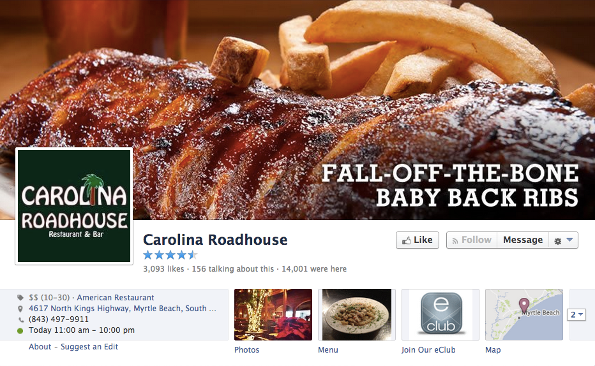Click the map pin marker icon
This screenshot has height=366, width=595.
(524, 305)
